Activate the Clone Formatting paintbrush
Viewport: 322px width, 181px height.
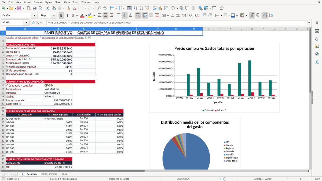point(69,8)
